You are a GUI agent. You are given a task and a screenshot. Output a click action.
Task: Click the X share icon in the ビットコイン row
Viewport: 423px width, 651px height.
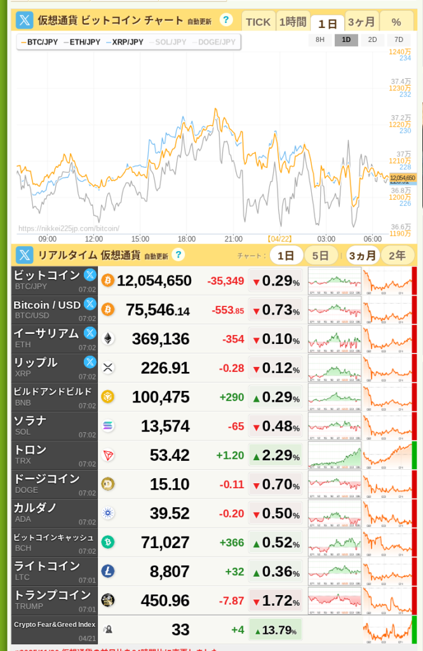tap(90, 275)
